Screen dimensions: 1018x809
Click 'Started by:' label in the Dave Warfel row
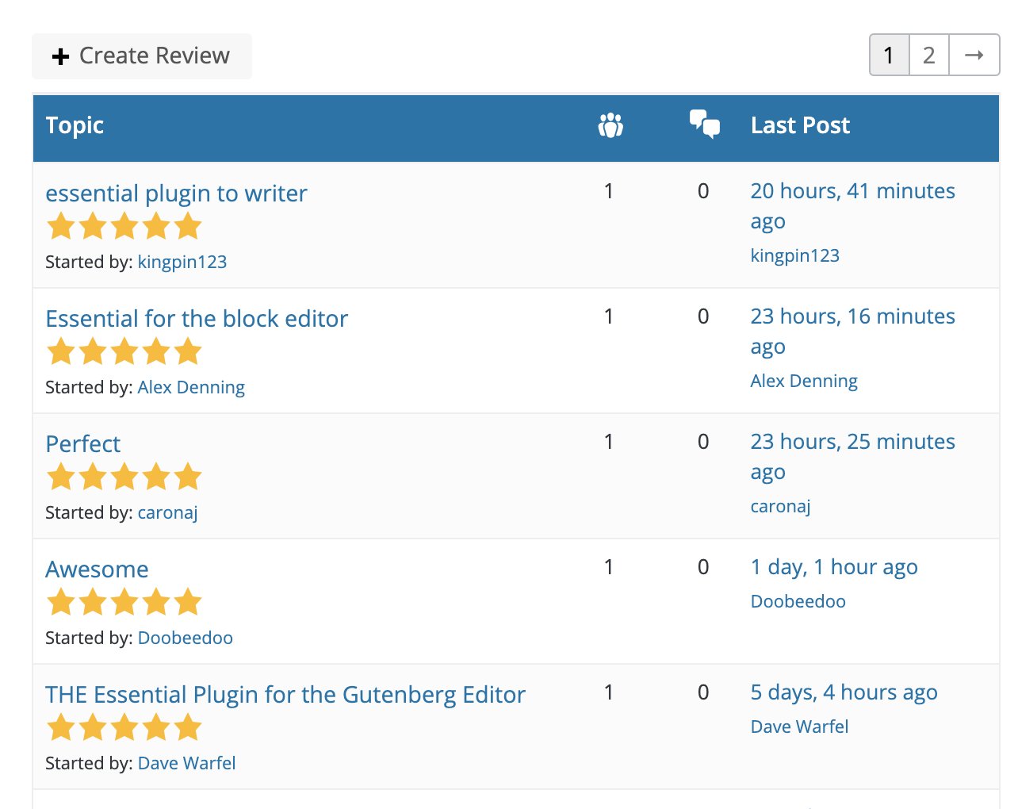[89, 763]
